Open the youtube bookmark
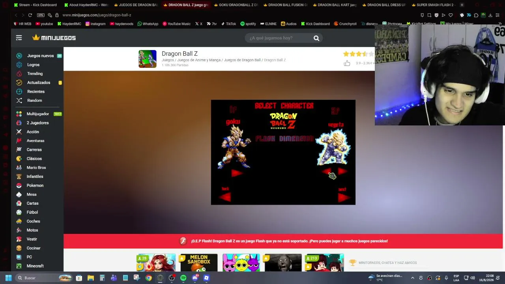Image resolution: width=505 pixels, height=284 pixels. pos(44,24)
